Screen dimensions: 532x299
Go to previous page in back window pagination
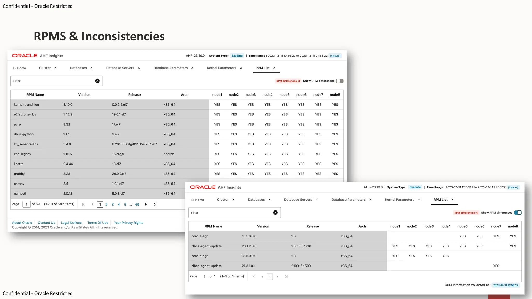[x=92, y=205]
